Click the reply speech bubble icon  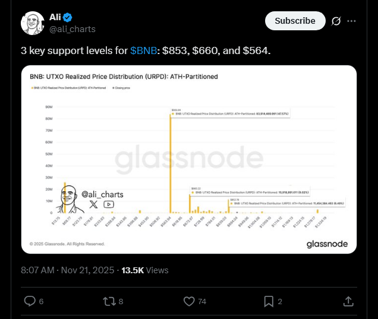tap(30, 301)
